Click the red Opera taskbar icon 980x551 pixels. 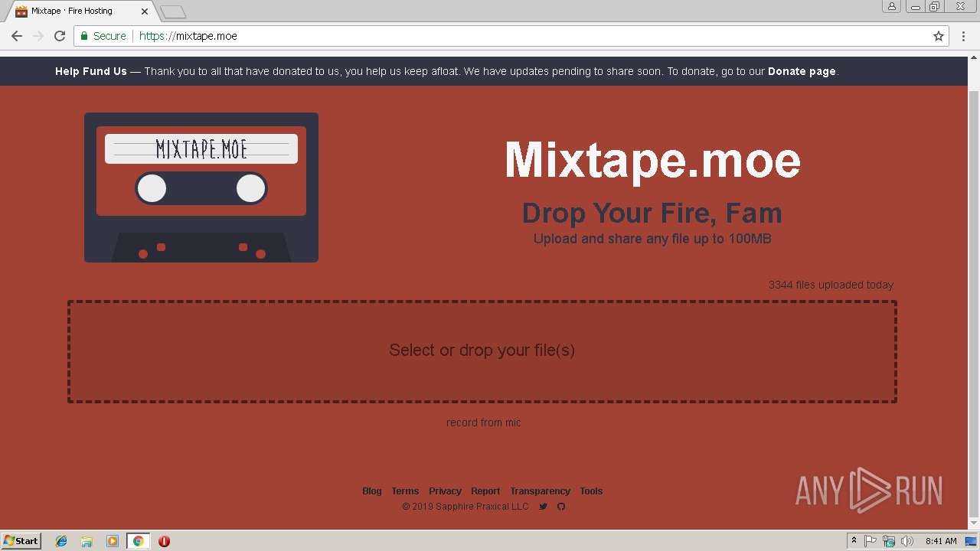tap(164, 541)
